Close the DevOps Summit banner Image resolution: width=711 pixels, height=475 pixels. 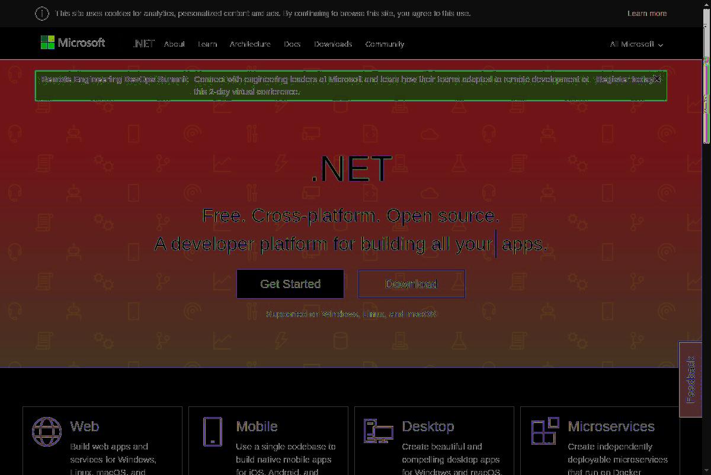(656, 79)
